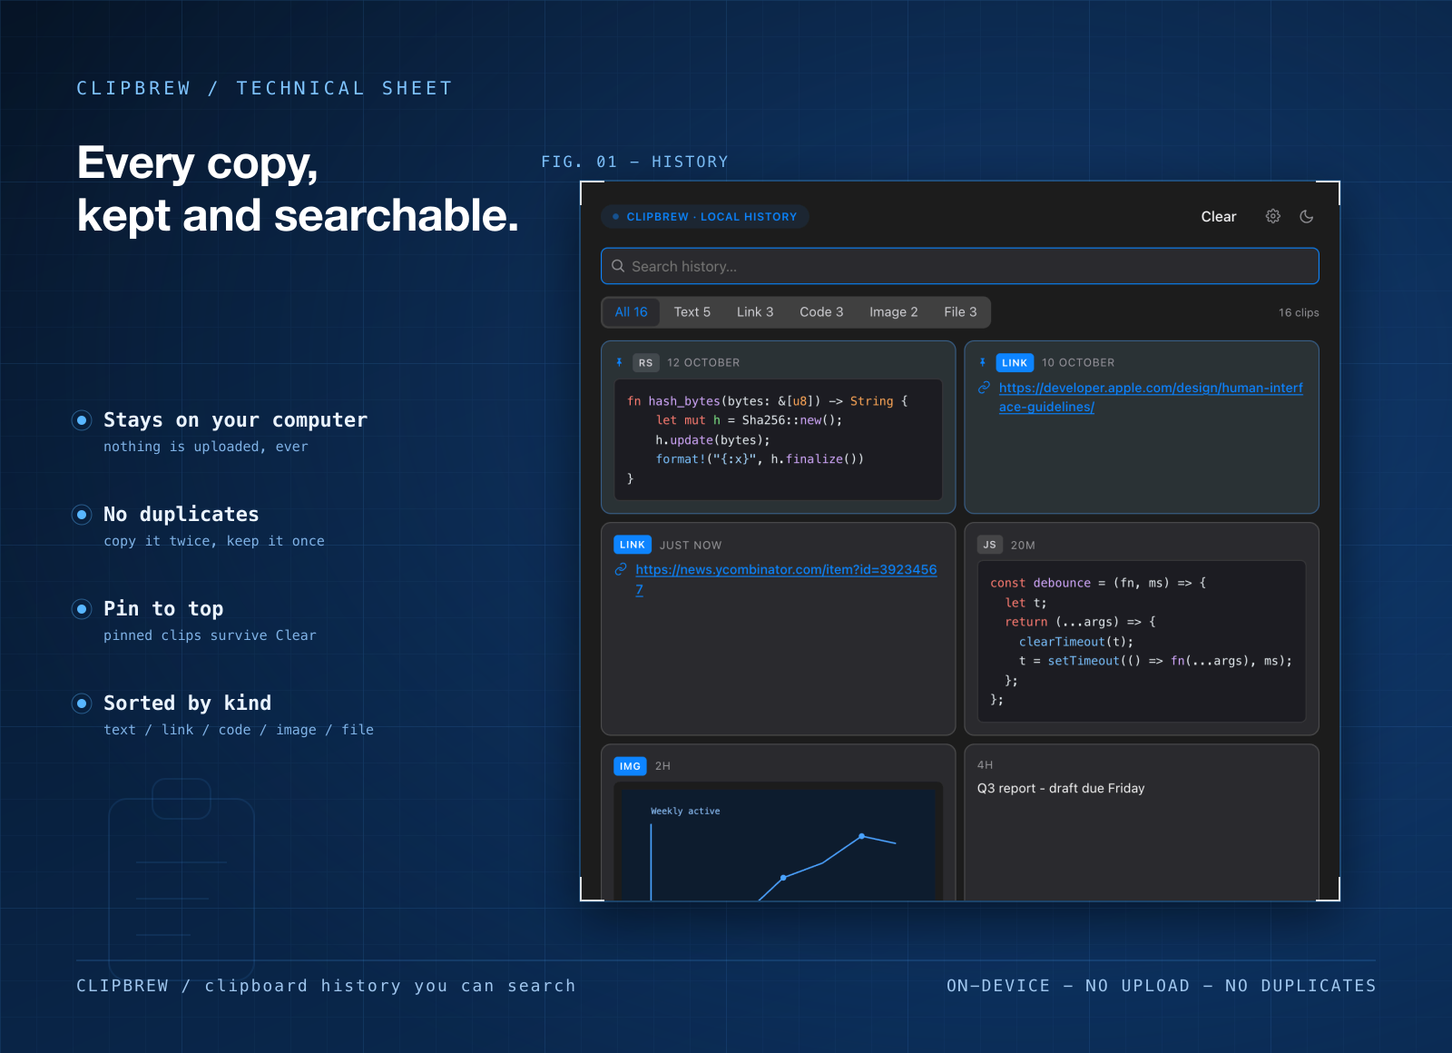Screen dimensions: 1452x1053
Task: Click LINK badge on 10 October clip
Action: pos(1015,363)
